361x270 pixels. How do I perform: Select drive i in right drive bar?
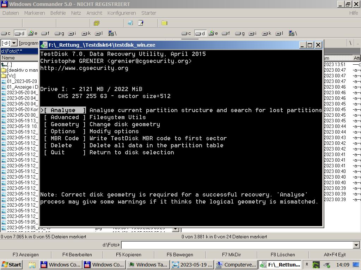click(x=252, y=33)
